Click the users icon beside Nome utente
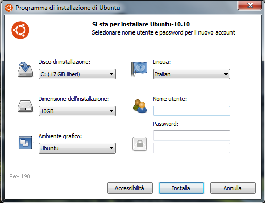Screen dimensions: 265x203 coord(140,107)
